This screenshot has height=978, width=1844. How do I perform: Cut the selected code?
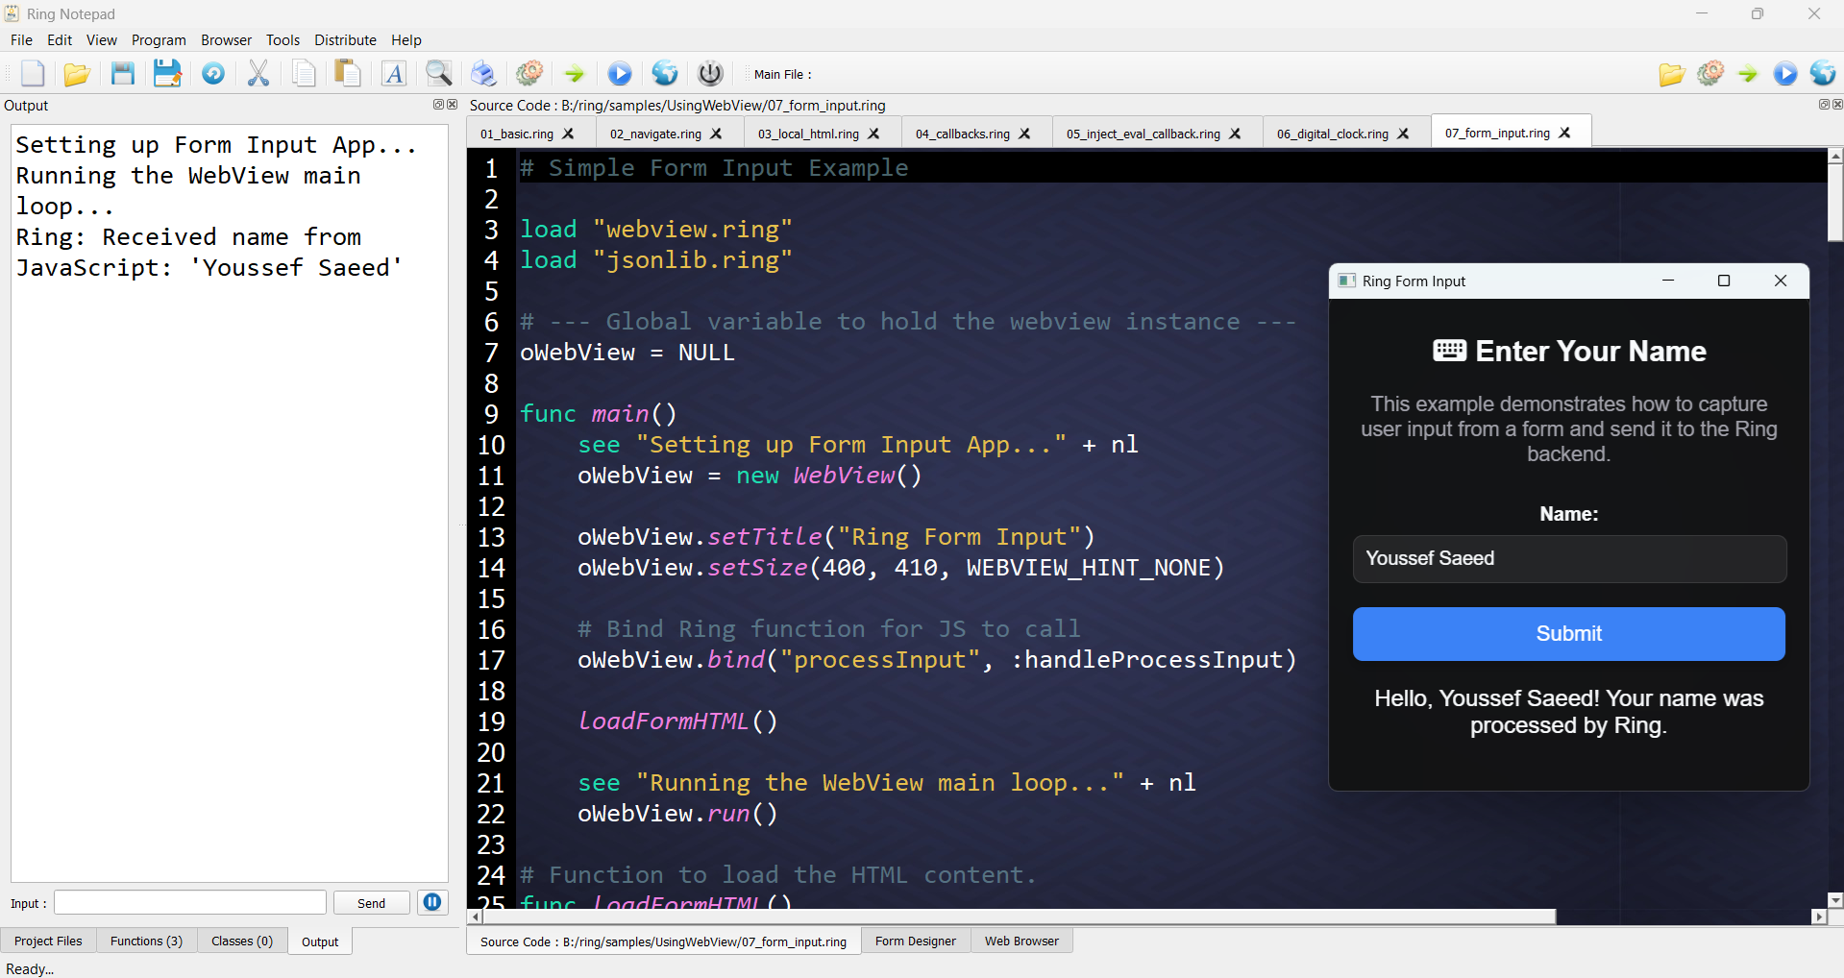pyautogui.click(x=258, y=73)
